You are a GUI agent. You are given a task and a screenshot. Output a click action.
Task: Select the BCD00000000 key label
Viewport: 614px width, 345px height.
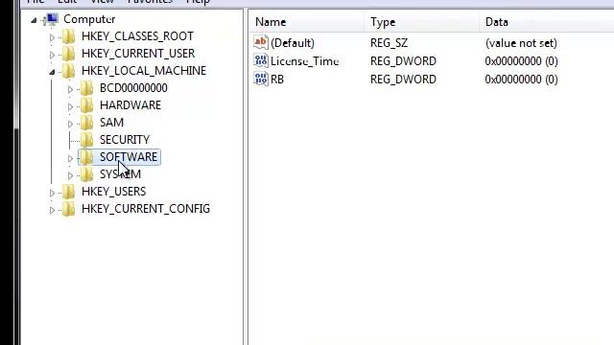(x=133, y=88)
